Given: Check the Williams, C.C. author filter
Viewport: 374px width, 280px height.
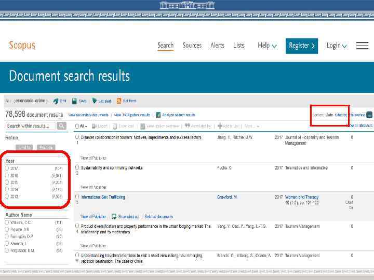Looking at the screenshot, I should click(7, 222).
